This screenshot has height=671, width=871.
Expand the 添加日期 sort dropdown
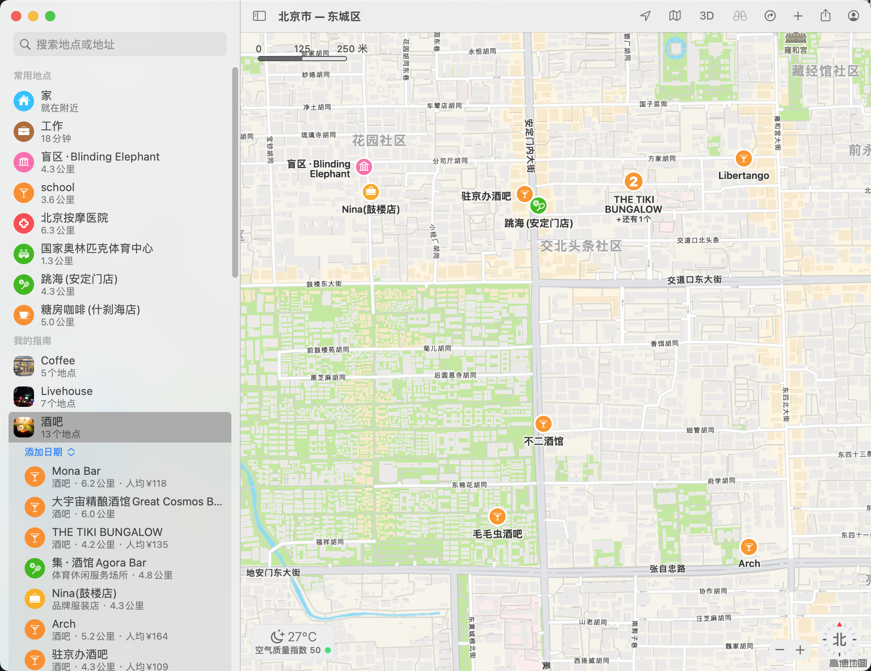click(50, 452)
